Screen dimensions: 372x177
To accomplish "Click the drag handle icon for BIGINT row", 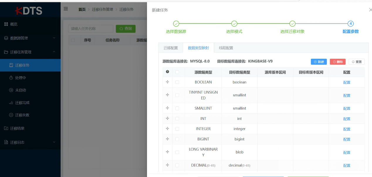I will click(x=168, y=139).
